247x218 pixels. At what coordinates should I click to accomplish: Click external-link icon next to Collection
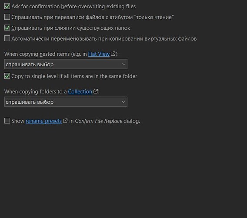click(x=96, y=91)
